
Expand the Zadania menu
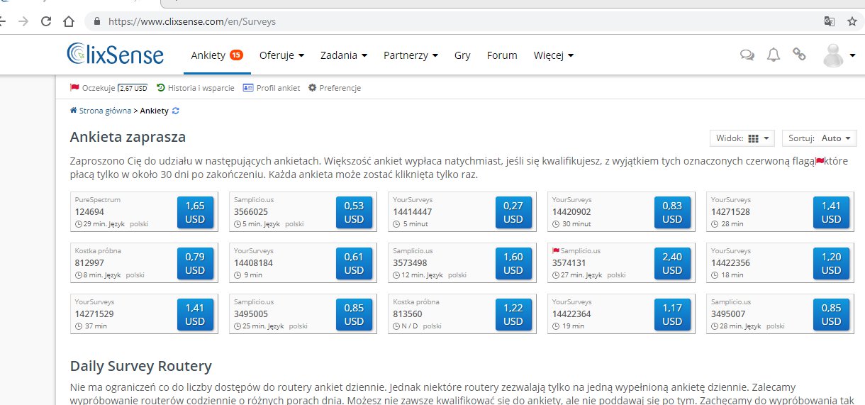point(344,55)
